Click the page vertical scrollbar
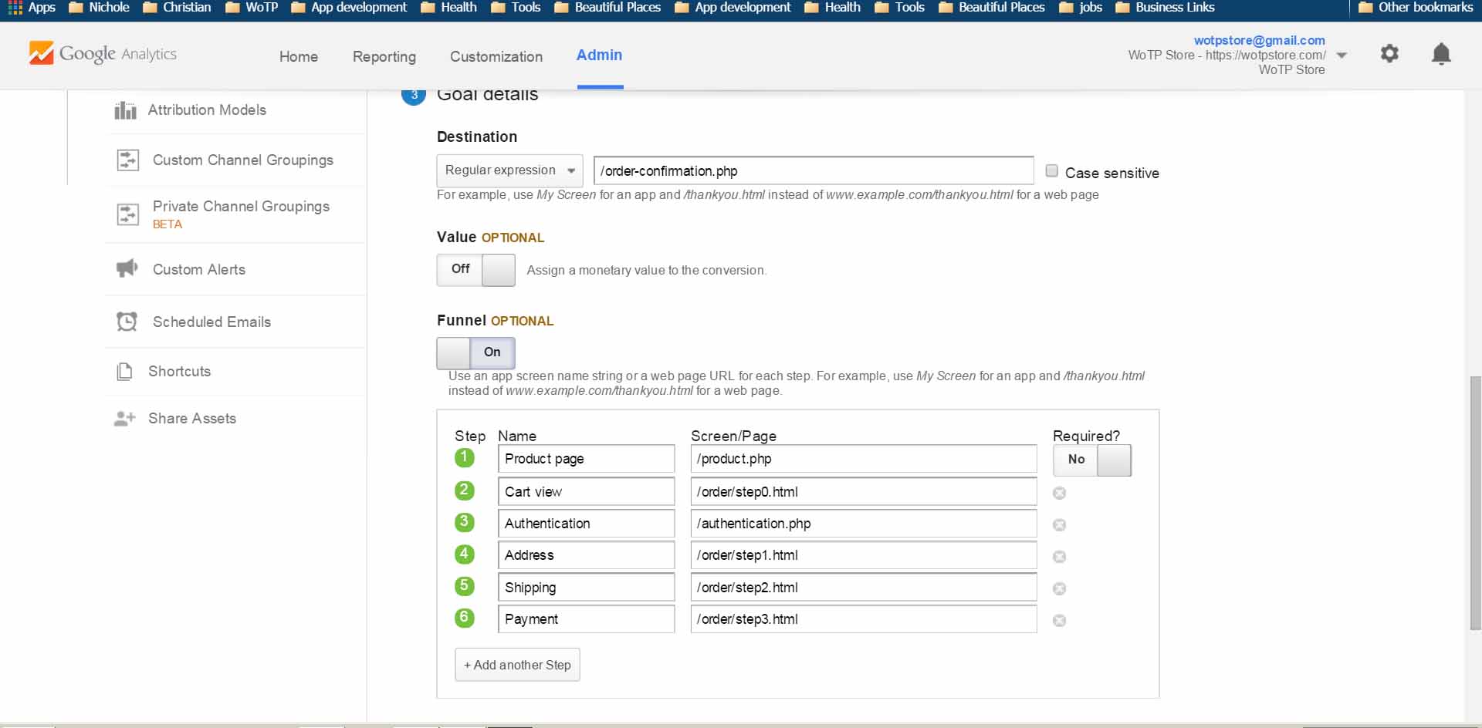The image size is (1482, 728). 1475,503
